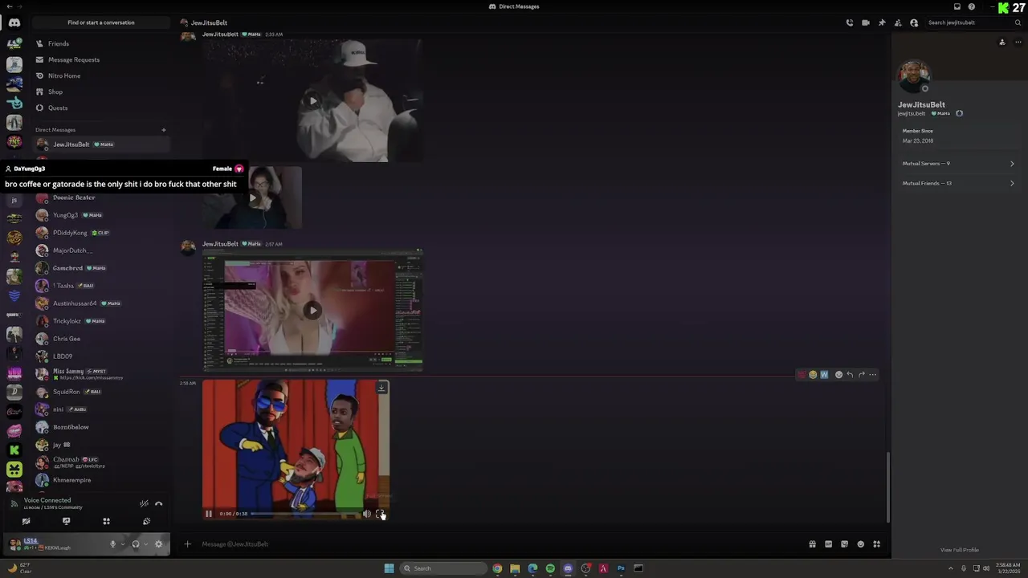Image resolution: width=1028 pixels, height=578 pixels.
Task: Add reaction from message hover toolbar
Action: (x=838, y=375)
